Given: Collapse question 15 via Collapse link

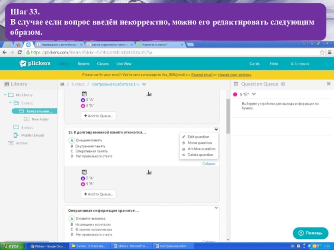Looking at the screenshot, I should tap(209, 163).
